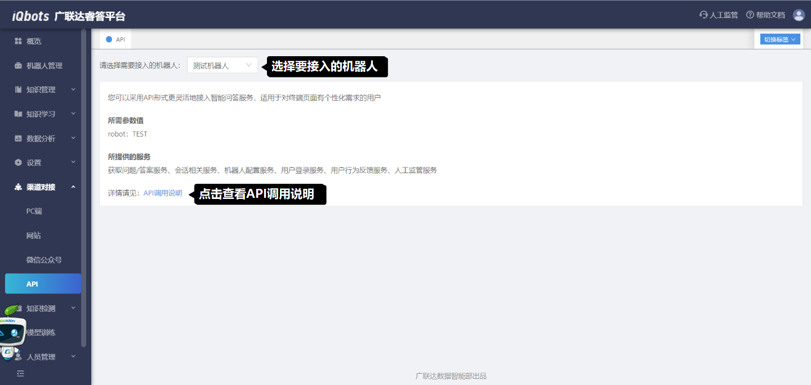Click the sidebar vertical scrollbar
Image resolution: width=811 pixels, height=385 pixels.
click(x=84, y=185)
